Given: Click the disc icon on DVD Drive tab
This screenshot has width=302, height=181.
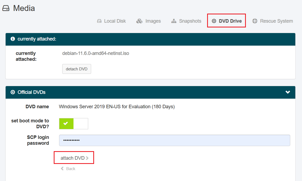Looking at the screenshot, I should [214, 21].
